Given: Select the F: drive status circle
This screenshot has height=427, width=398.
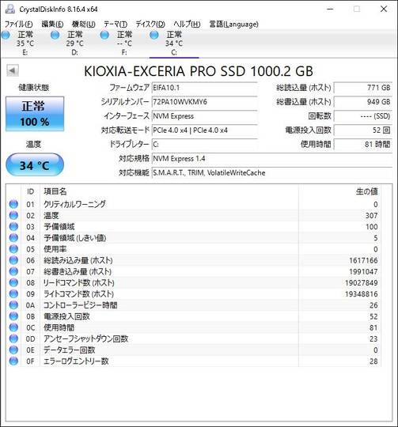Looking at the screenshot, I should tap(104, 35).
